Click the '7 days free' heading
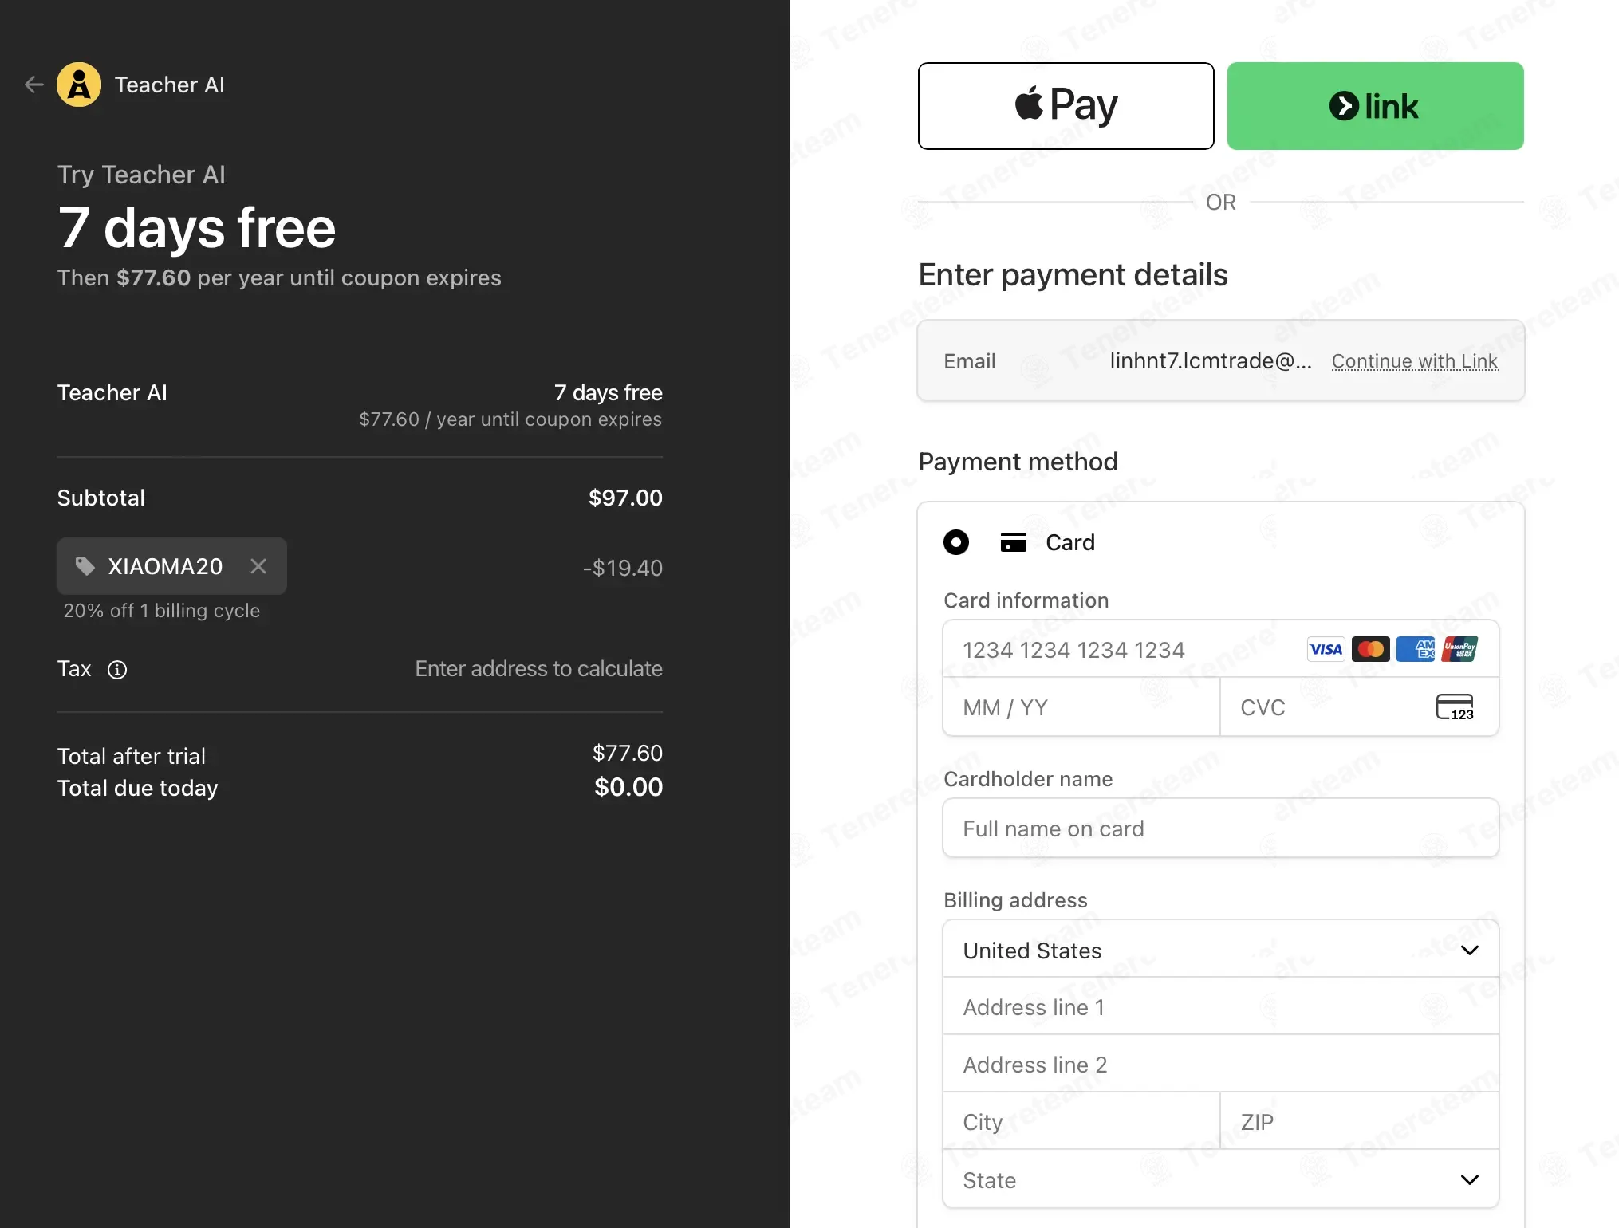1619x1228 pixels. (x=197, y=228)
